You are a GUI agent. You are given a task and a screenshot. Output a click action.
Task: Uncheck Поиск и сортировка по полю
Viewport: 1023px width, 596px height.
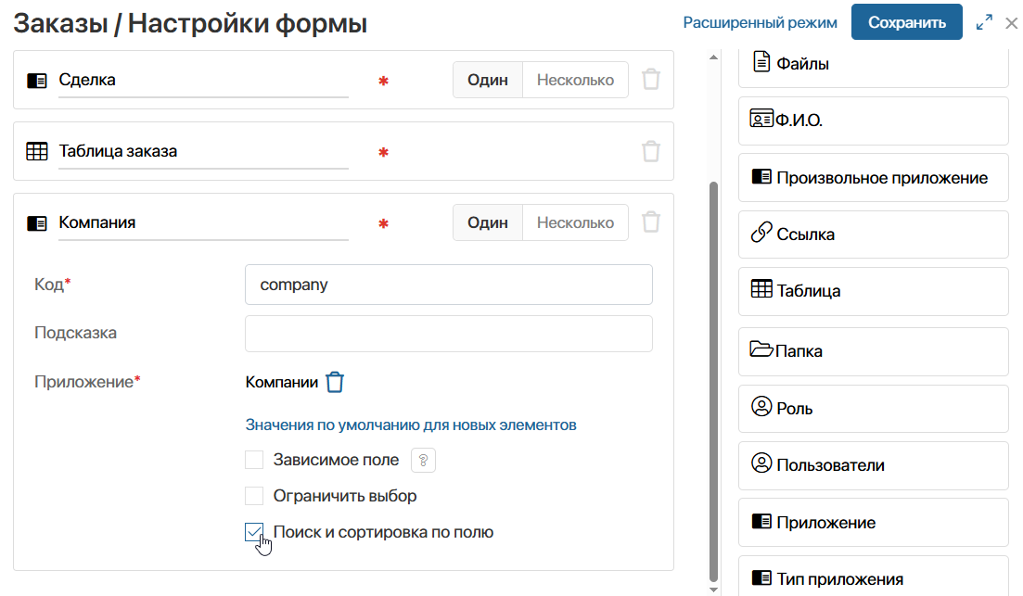pos(254,532)
